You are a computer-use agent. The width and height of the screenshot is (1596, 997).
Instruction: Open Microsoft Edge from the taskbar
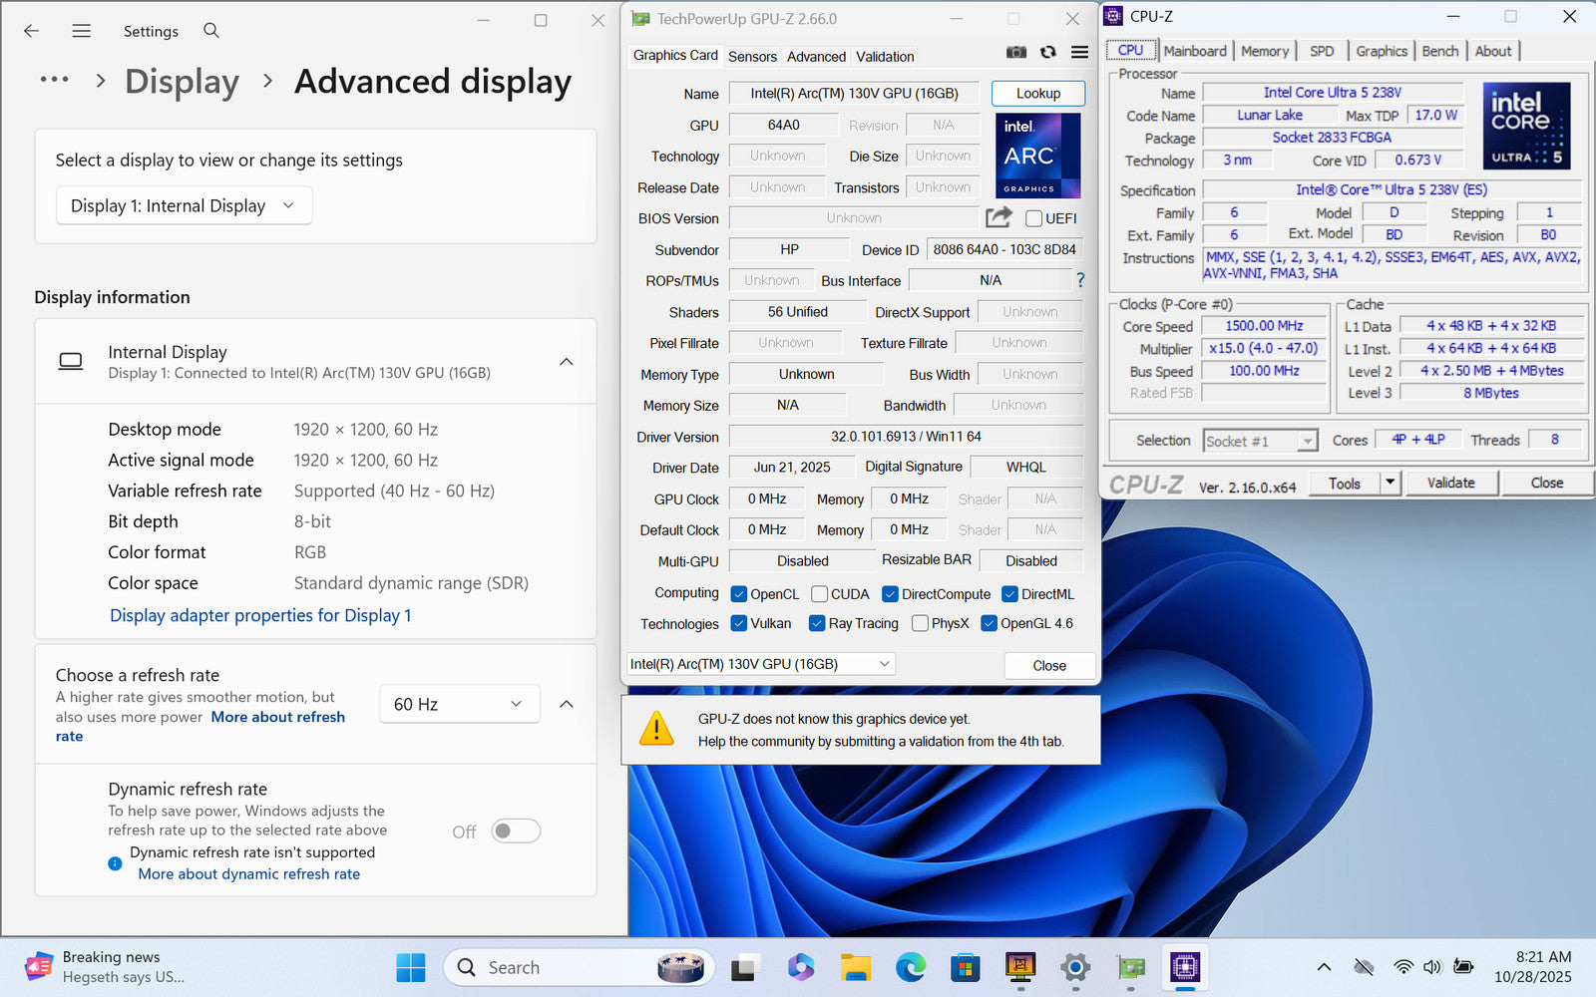[911, 967]
